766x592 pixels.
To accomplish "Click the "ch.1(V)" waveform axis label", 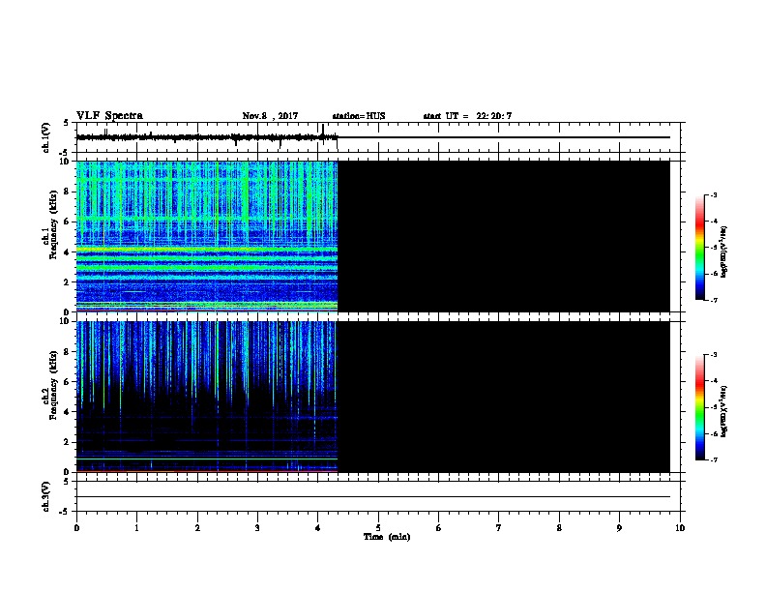I will point(45,137).
